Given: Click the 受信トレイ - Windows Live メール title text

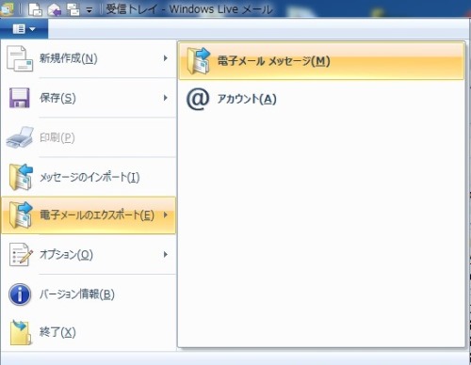Looking at the screenshot, I should pyautogui.click(x=189, y=9).
